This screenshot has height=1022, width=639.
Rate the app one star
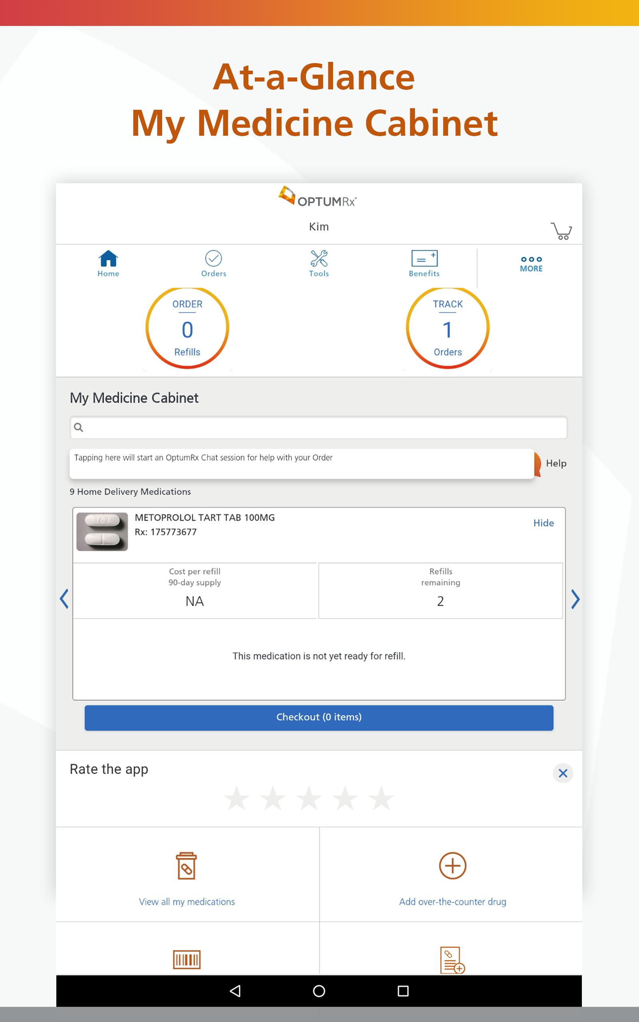click(237, 798)
